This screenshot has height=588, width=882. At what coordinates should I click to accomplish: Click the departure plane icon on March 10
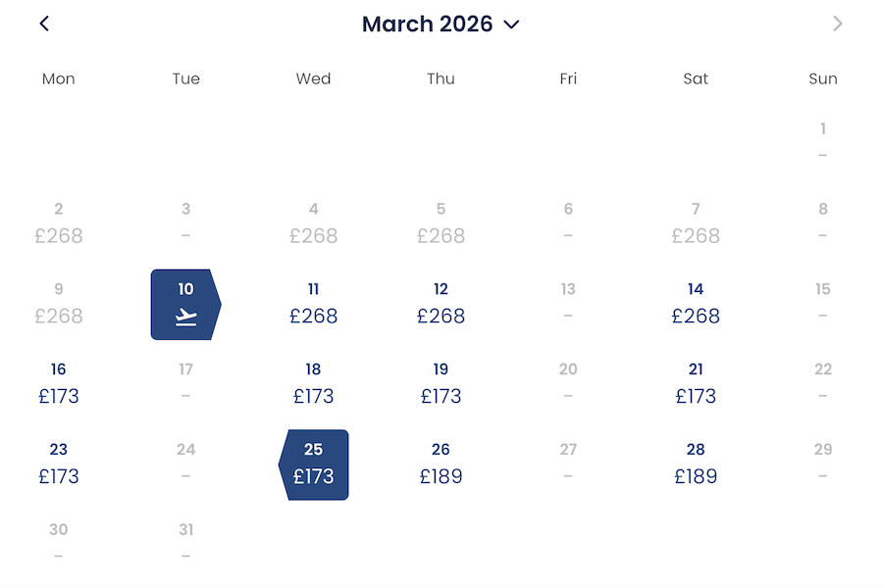pos(185,318)
